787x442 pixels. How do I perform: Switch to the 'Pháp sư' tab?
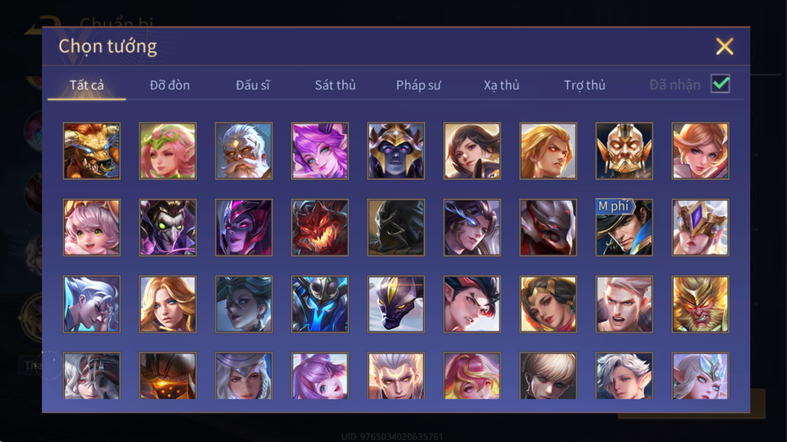[418, 85]
